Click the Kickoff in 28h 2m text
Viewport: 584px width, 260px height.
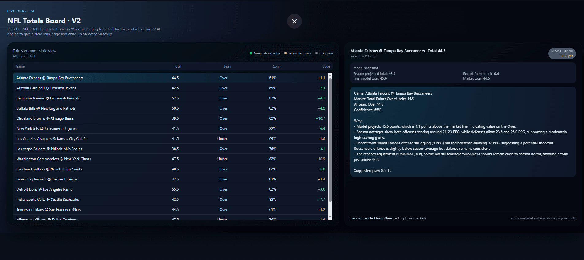(x=363, y=56)
